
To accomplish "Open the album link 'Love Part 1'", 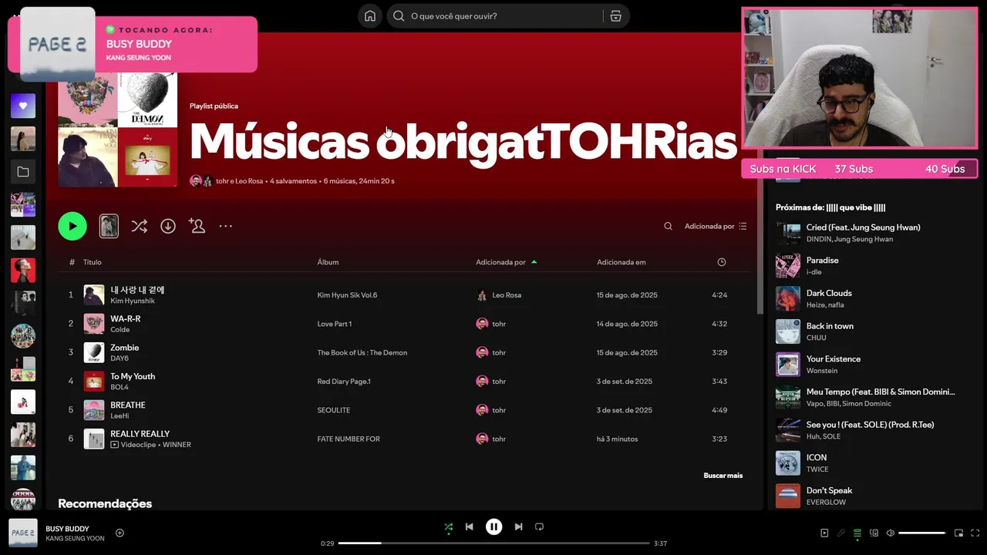I will (x=334, y=324).
